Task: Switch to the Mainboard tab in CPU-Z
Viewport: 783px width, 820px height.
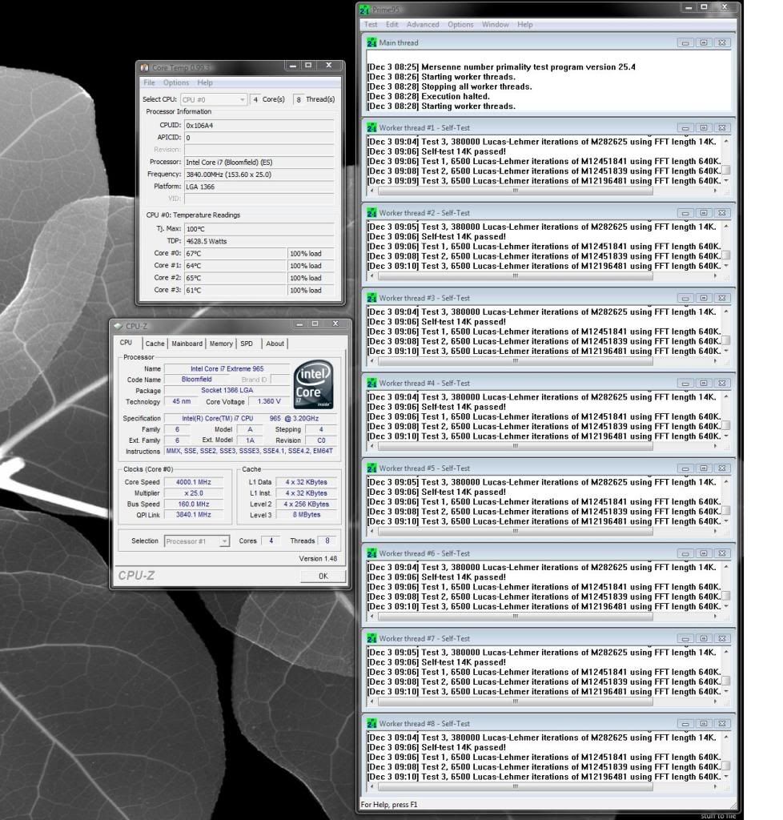Action: pyautogui.click(x=187, y=344)
